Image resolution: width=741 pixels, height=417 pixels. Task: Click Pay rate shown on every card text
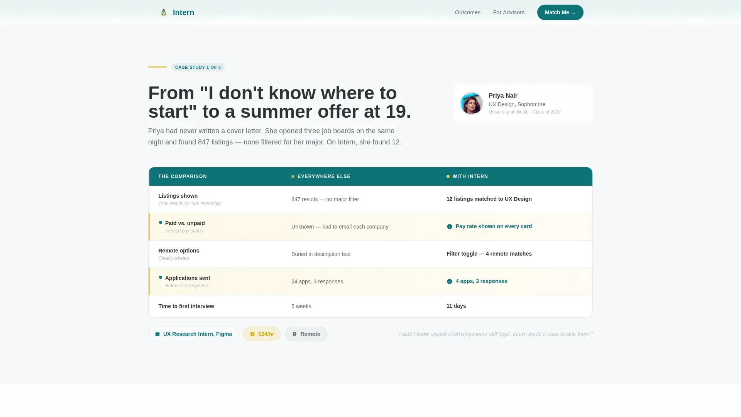(494, 226)
